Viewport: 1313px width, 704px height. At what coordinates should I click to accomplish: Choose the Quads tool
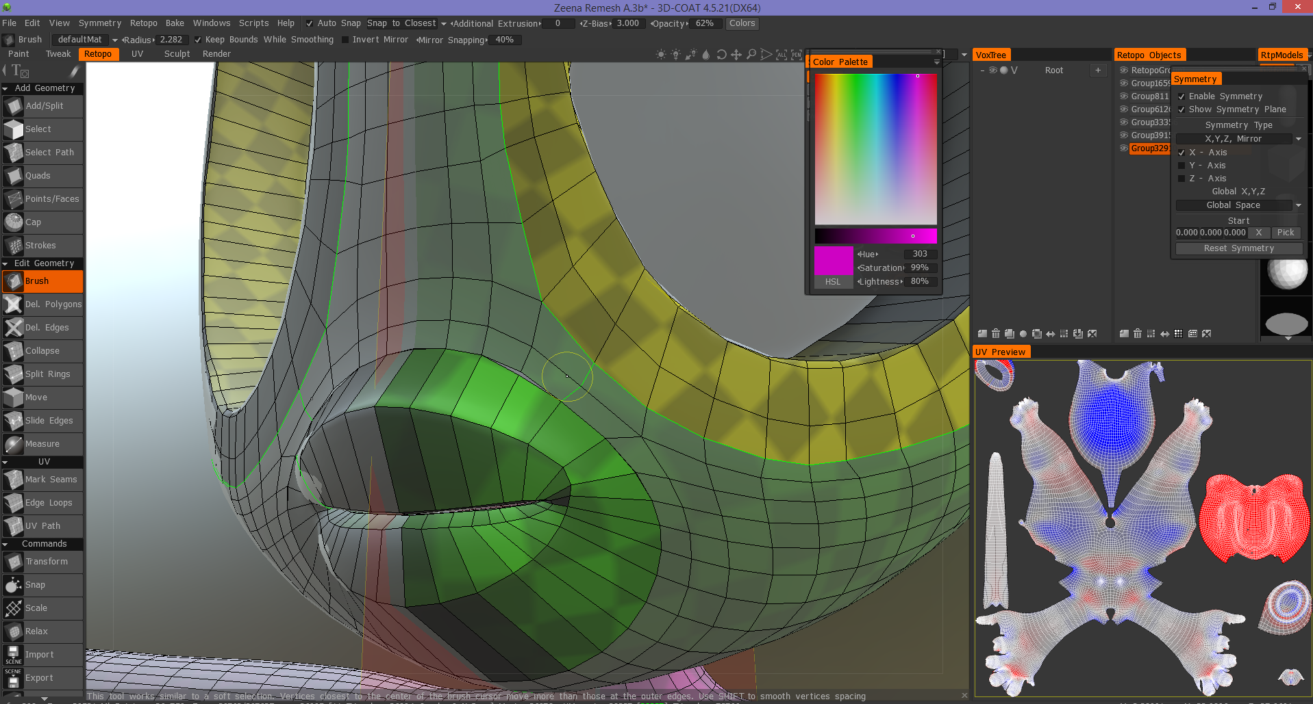coord(38,176)
